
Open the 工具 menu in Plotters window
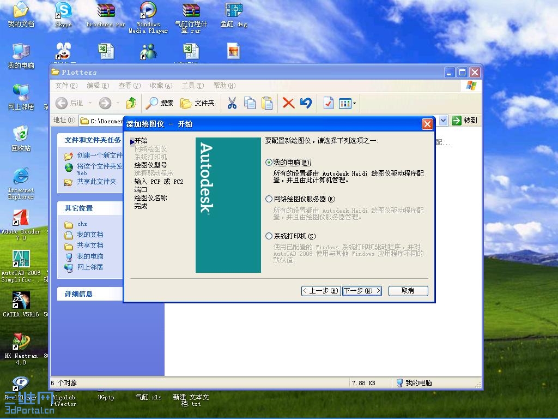click(193, 86)
